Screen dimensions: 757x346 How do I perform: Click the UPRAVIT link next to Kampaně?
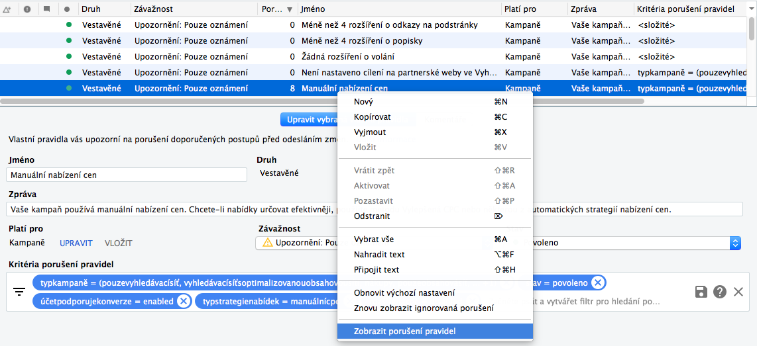tap(76, 243)
